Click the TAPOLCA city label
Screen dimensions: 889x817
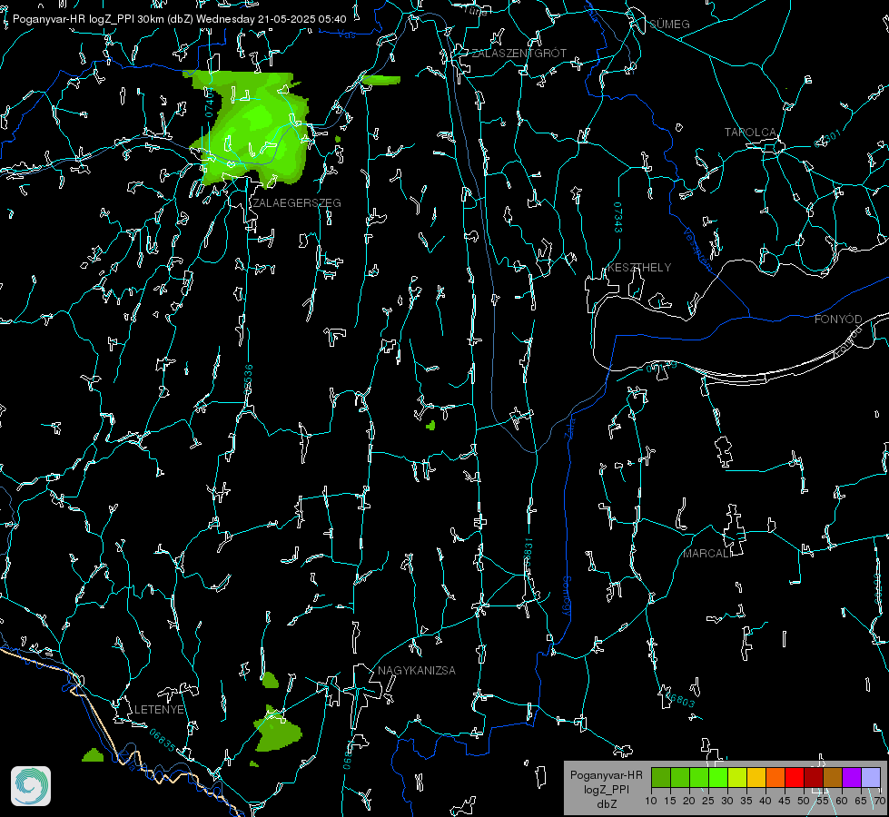click(x=750, y=133)
